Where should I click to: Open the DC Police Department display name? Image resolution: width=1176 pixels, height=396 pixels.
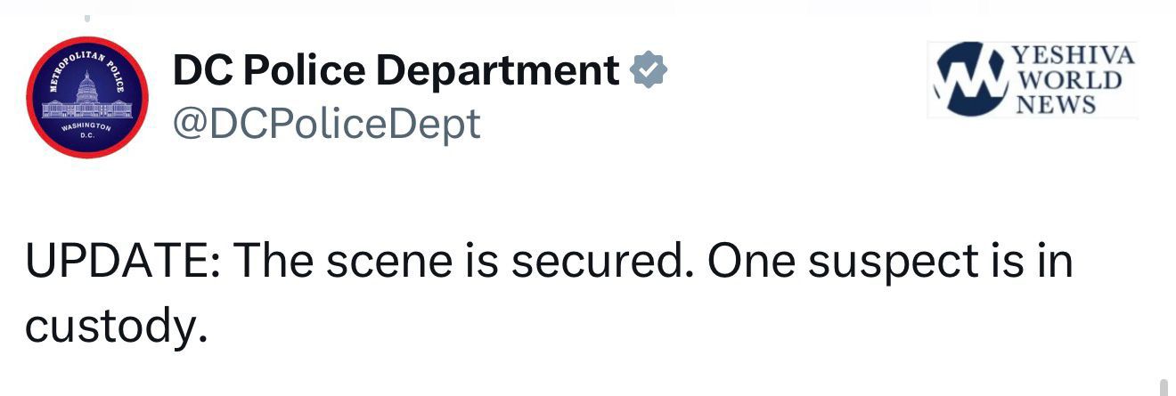396,70
